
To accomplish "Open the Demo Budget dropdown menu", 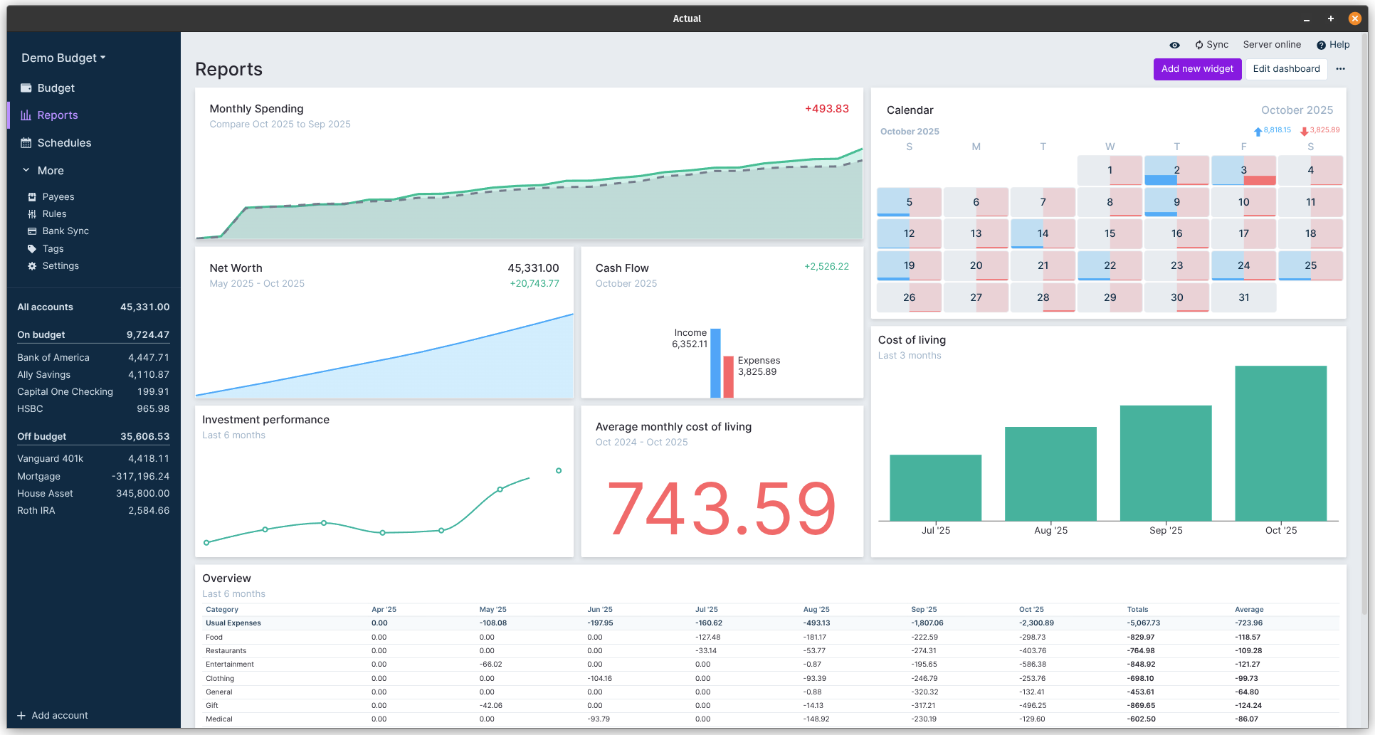I will [63, 58].
